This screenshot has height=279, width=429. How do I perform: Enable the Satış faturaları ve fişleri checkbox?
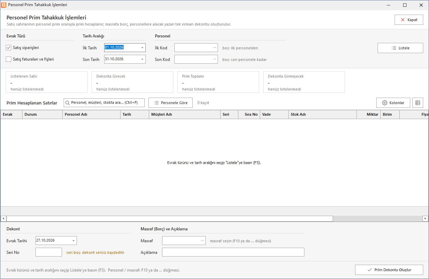point(9,59)
